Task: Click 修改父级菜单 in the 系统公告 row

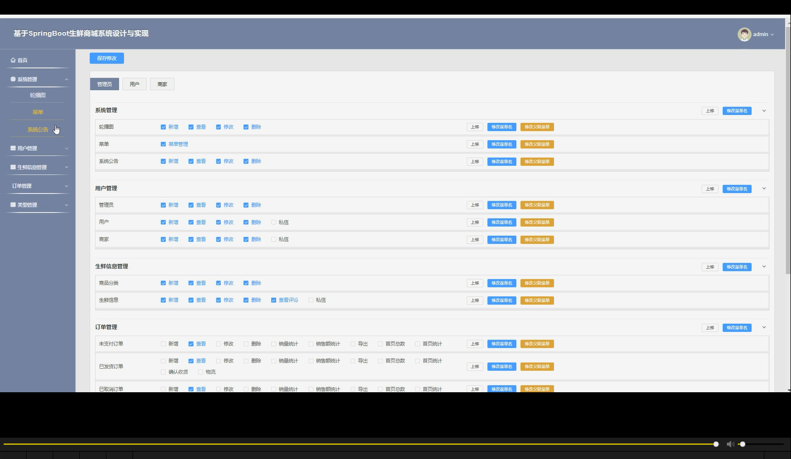Action: (x=537, y=162)
